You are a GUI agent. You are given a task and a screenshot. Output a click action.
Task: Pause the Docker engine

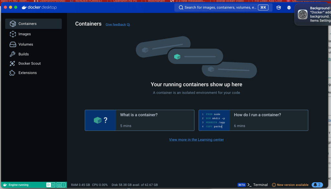pyautogui.click(x=53, y=185)
